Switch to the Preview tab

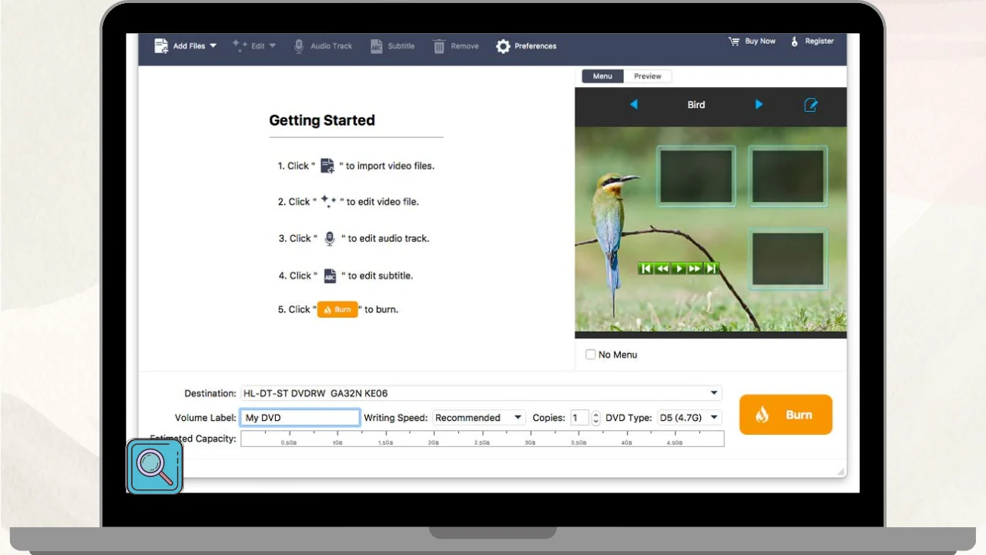tap(647, 76)
